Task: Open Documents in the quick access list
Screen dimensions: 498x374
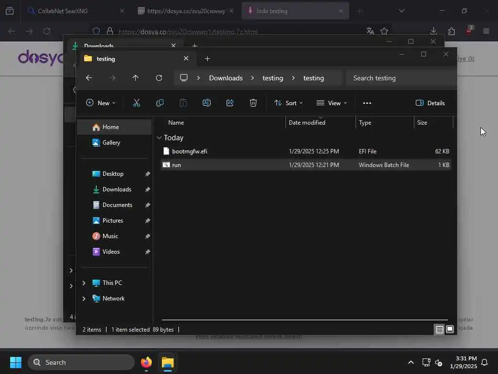Action: [x=114, y=205]
